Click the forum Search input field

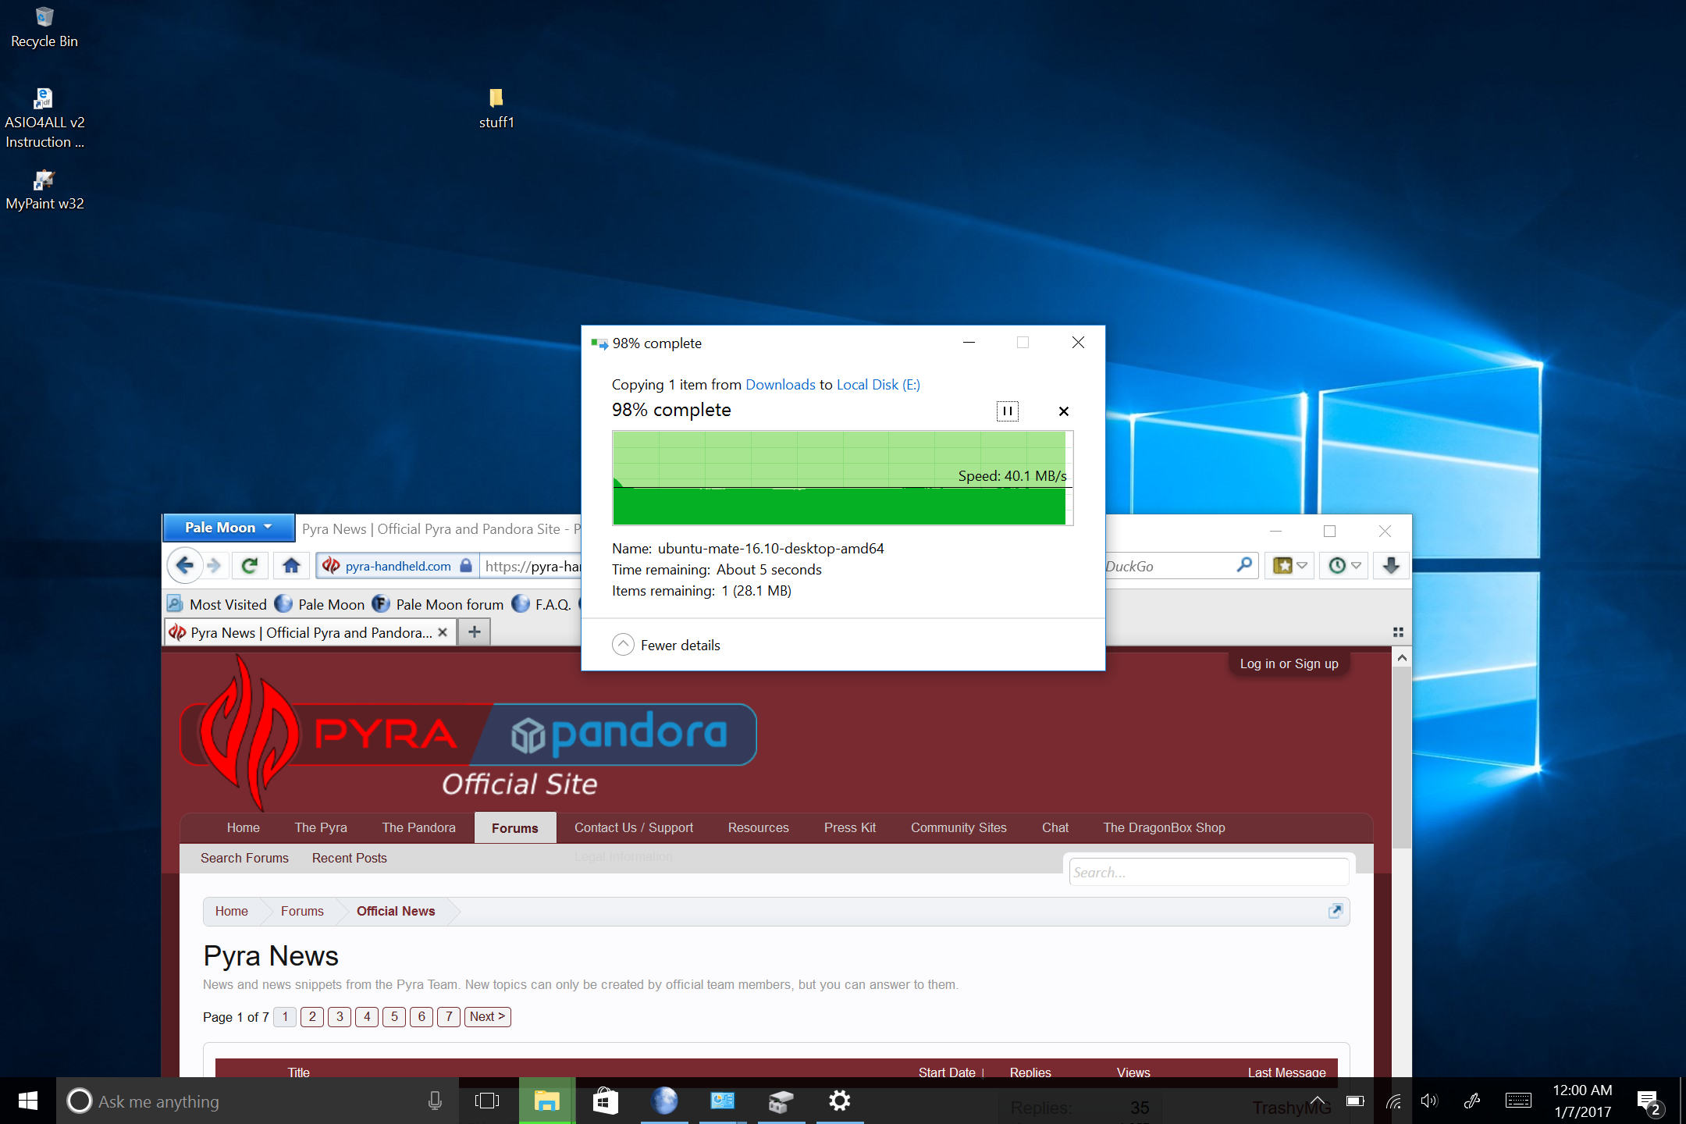pyautogui.click(x=1208, y=872)
